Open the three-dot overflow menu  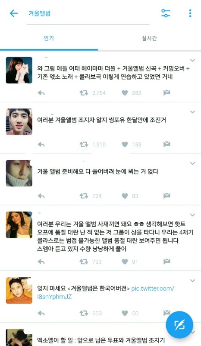pyautogui.click(x=190, y=13)
